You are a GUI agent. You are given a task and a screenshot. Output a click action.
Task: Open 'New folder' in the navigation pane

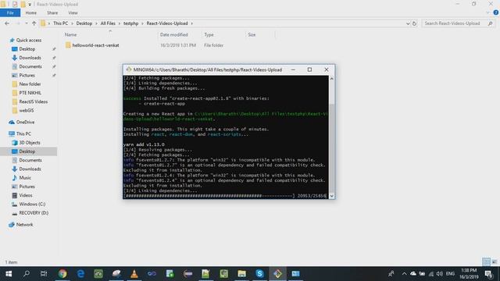point(30,84)
